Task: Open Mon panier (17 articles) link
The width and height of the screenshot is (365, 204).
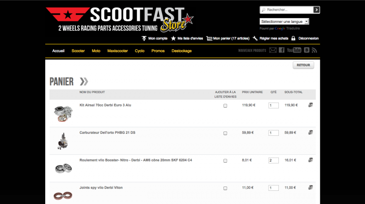Action: pos(227,38)
